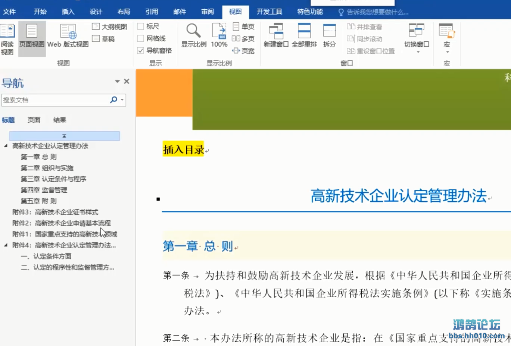
Task: Open the 特色功能 tab
Action: tap(310, 12)
